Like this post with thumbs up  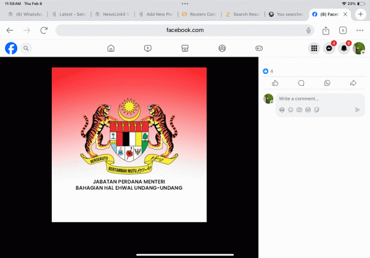[x=275, y=83]
